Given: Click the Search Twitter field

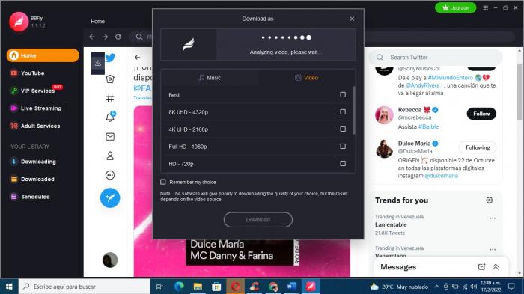Looking at the screenshot, I should click(436, 58).
